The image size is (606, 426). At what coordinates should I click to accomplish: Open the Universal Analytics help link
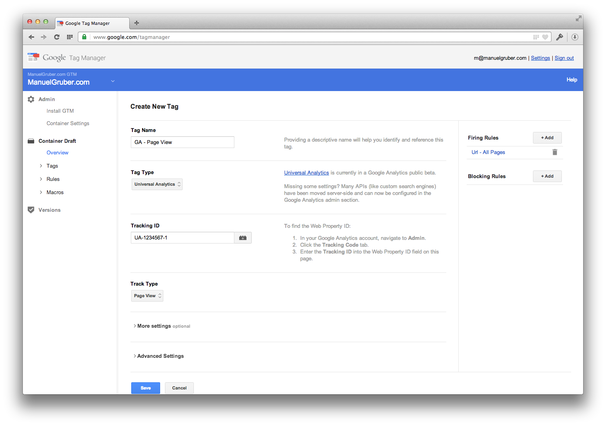[x=307, y=172]
